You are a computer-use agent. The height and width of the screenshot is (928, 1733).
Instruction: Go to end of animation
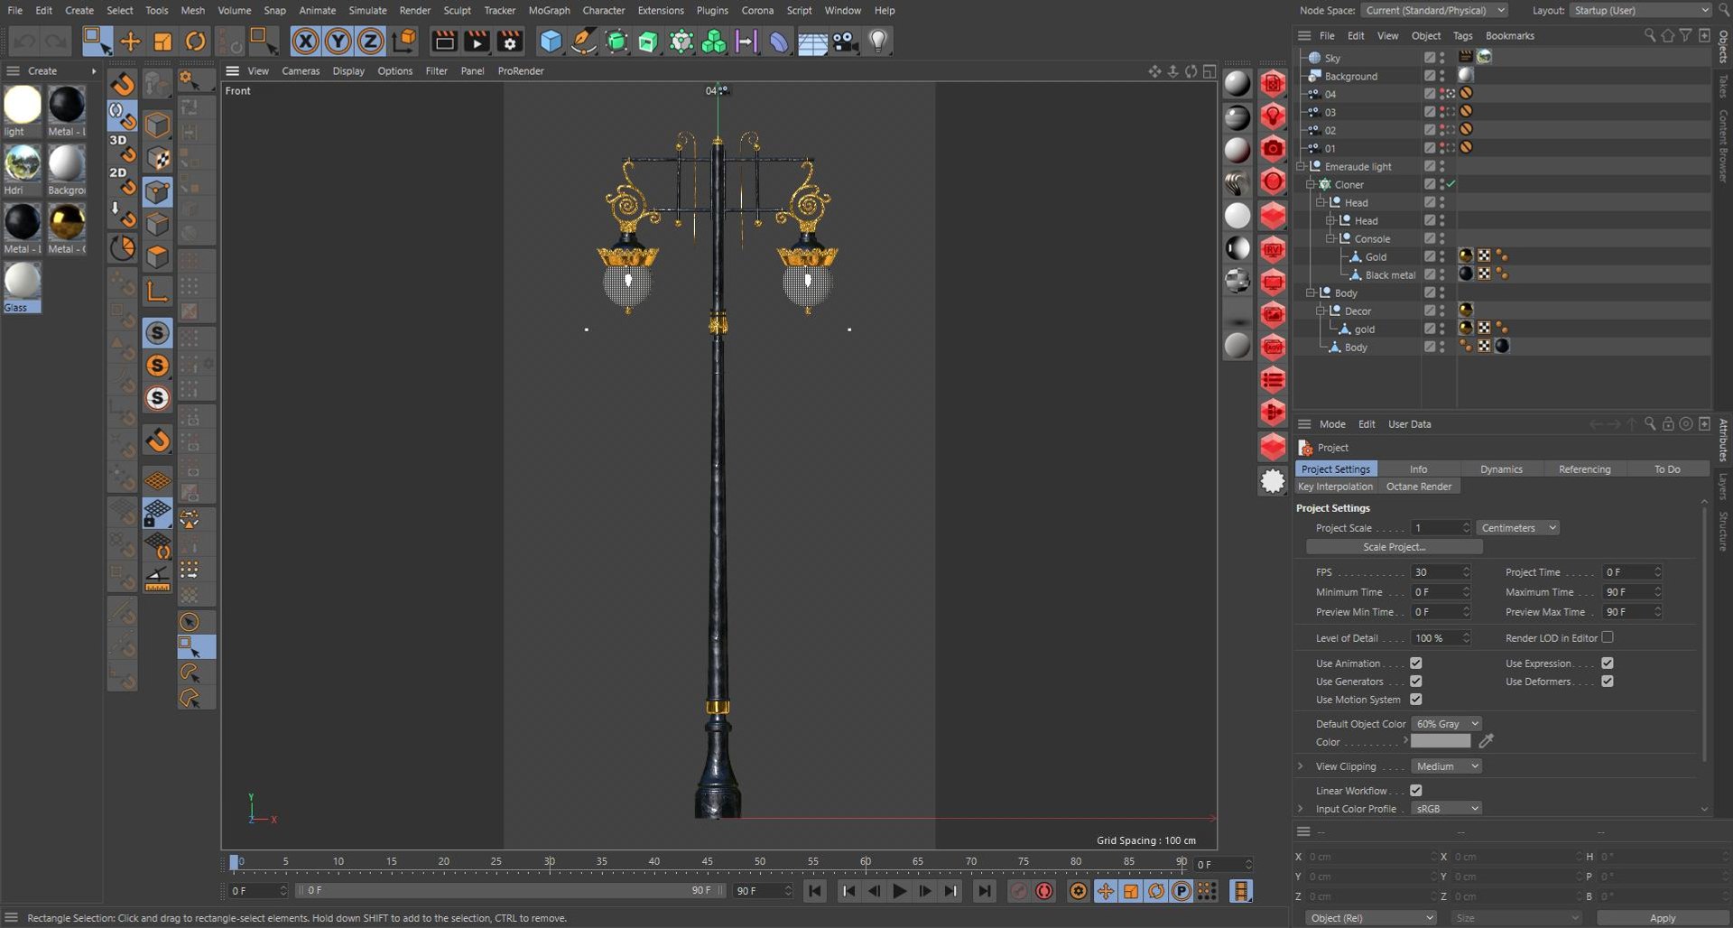coord(984,892)
